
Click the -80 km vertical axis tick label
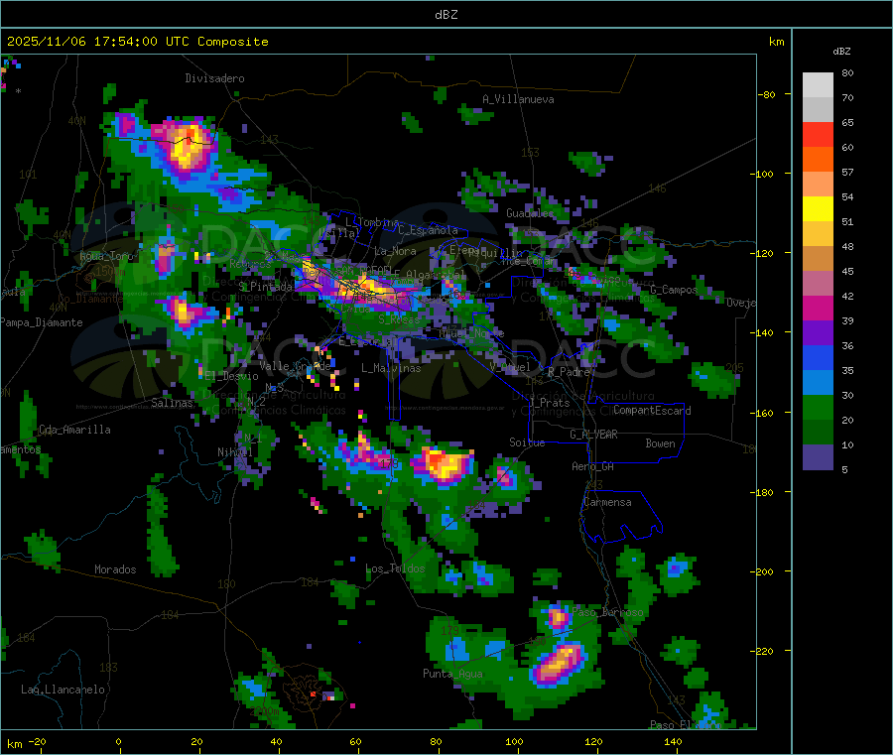pos(766,94)
